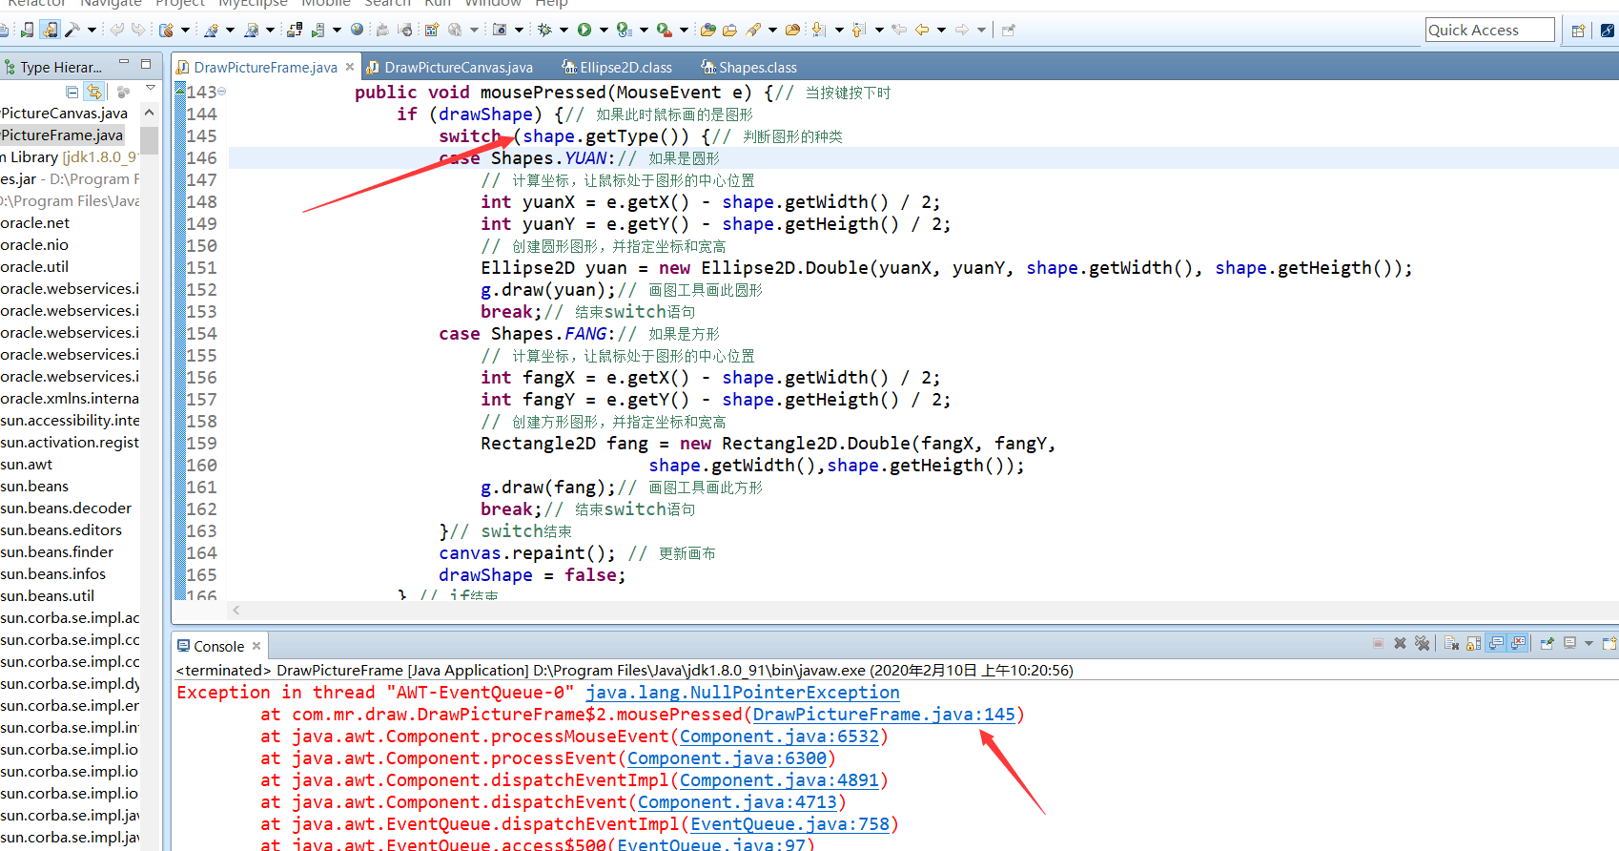Open the Component.java:6300 link

click(x=727, y=758)
